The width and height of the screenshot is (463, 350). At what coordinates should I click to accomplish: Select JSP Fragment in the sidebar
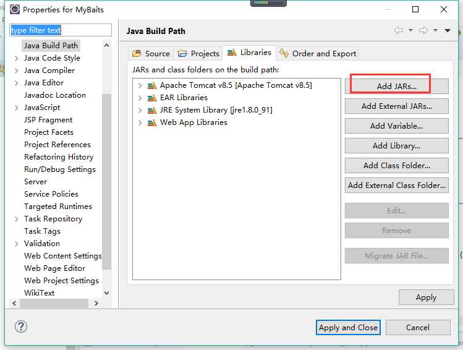48,120
